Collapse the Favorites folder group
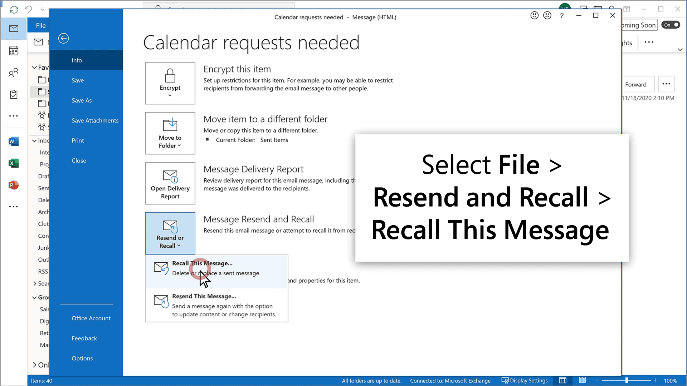The image size is (687, 386). 34,68
